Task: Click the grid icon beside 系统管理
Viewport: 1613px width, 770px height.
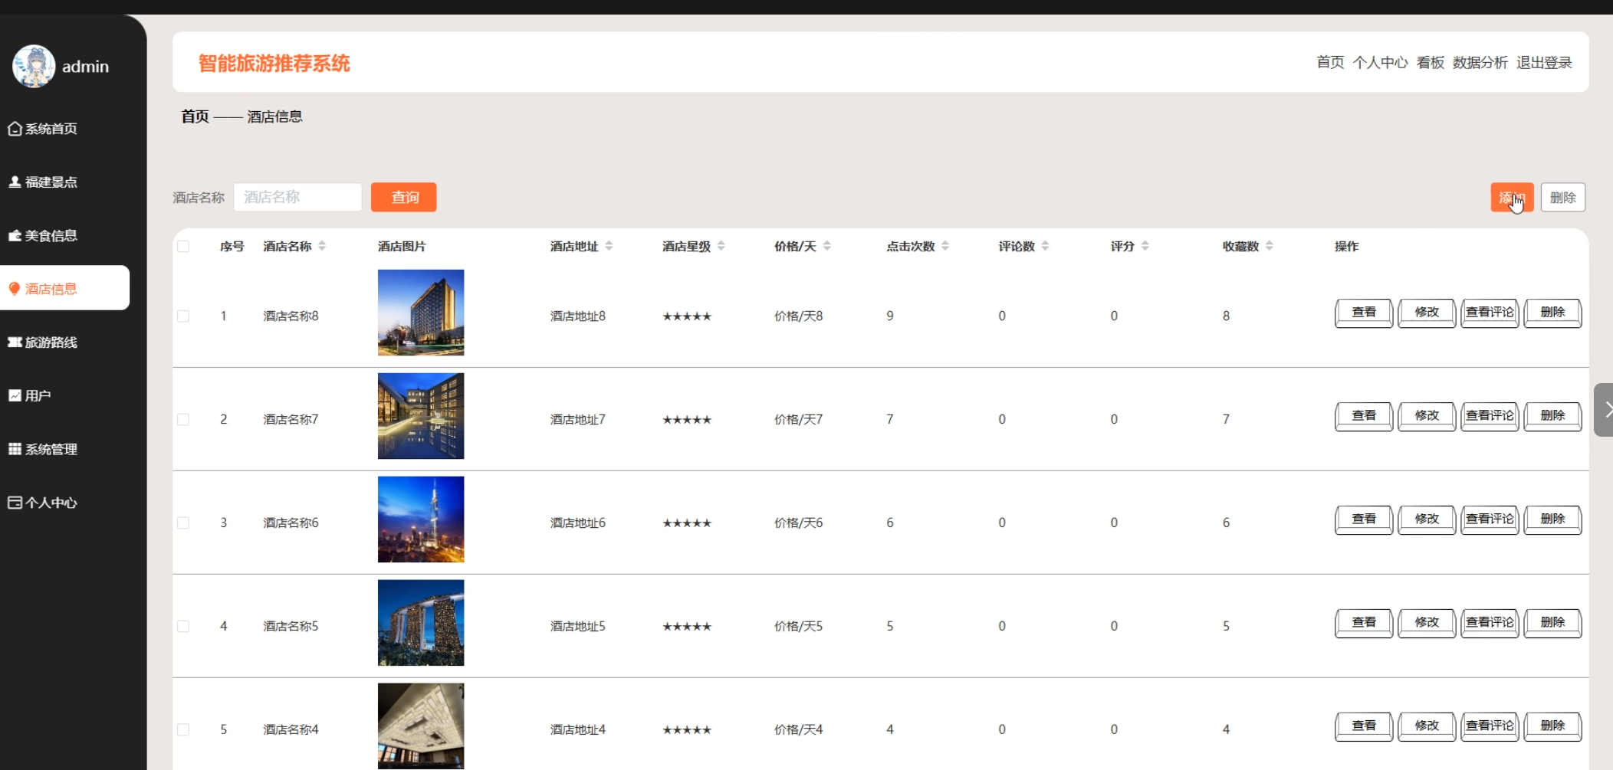Action: tap(15, 449)
